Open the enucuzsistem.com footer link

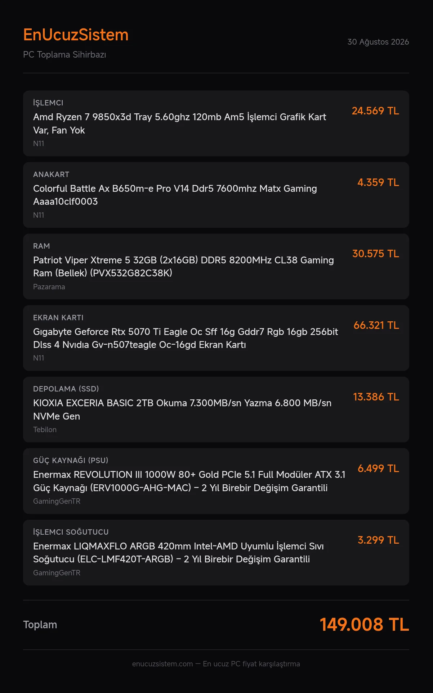[x=162, y=664]
